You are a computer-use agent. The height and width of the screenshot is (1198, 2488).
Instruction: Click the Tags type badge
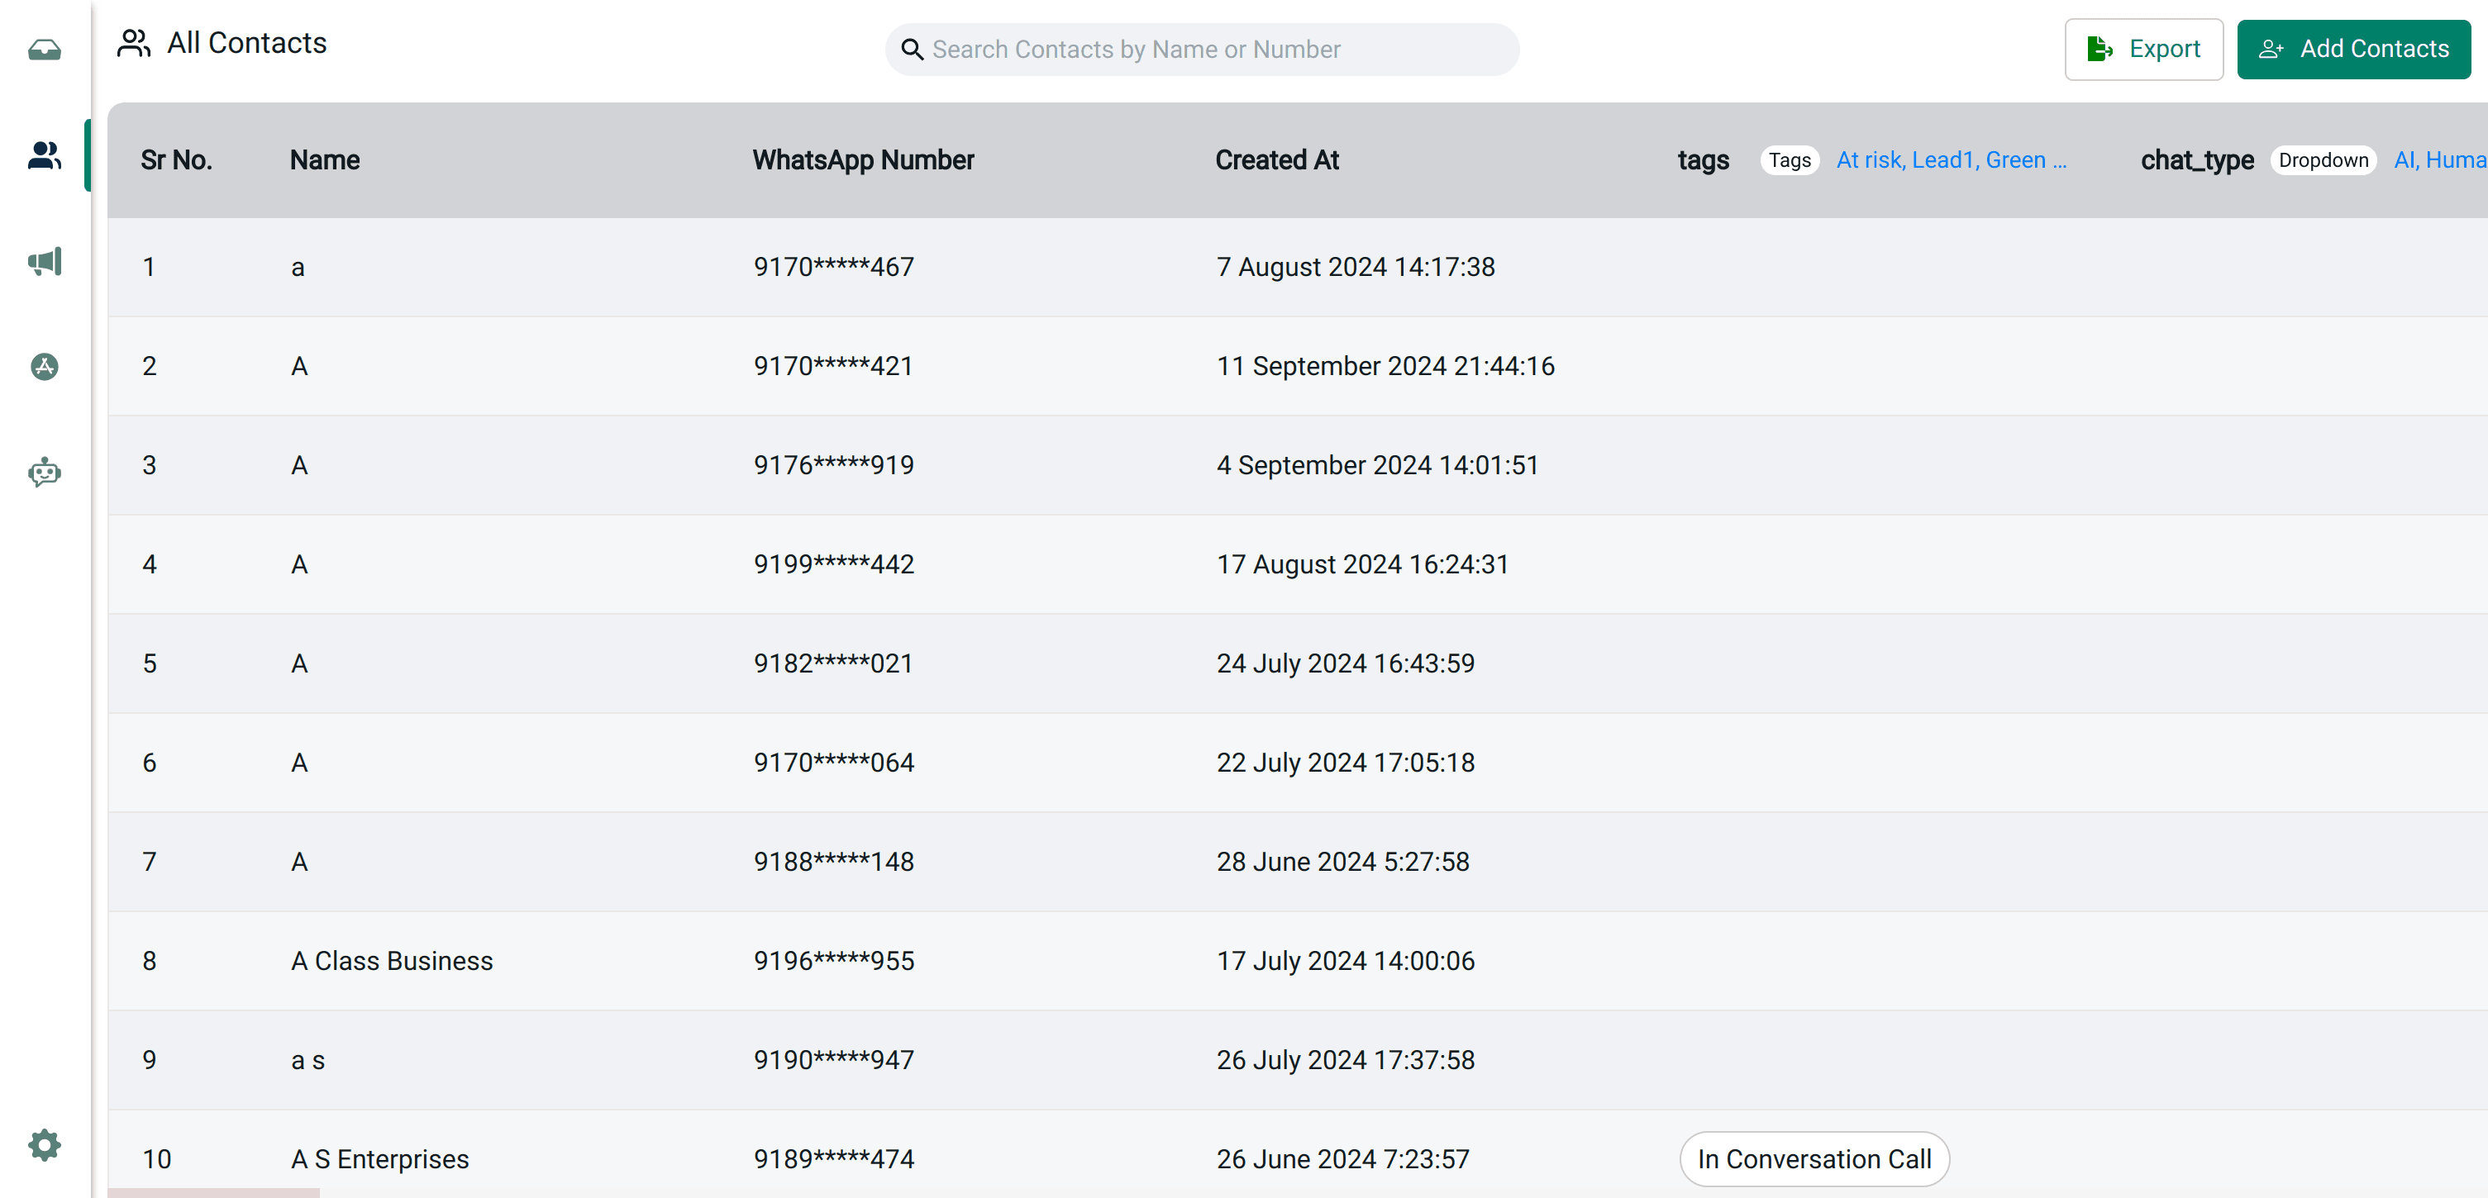click(x=1789, y=160)
